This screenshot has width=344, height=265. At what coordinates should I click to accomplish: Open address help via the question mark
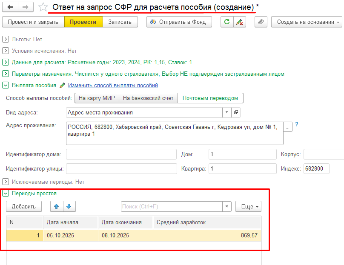click(x=297, y=125)
